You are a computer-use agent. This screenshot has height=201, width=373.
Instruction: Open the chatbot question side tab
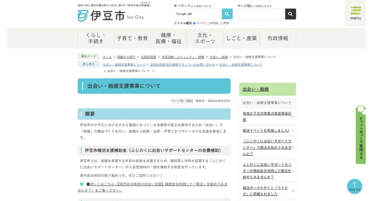click(x=361, y=134)
